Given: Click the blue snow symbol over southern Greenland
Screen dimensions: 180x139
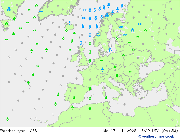Looking at the screenshot, I should click(x=41, y=12).
